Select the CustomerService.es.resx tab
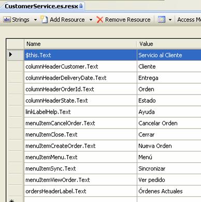 (41, 6)
